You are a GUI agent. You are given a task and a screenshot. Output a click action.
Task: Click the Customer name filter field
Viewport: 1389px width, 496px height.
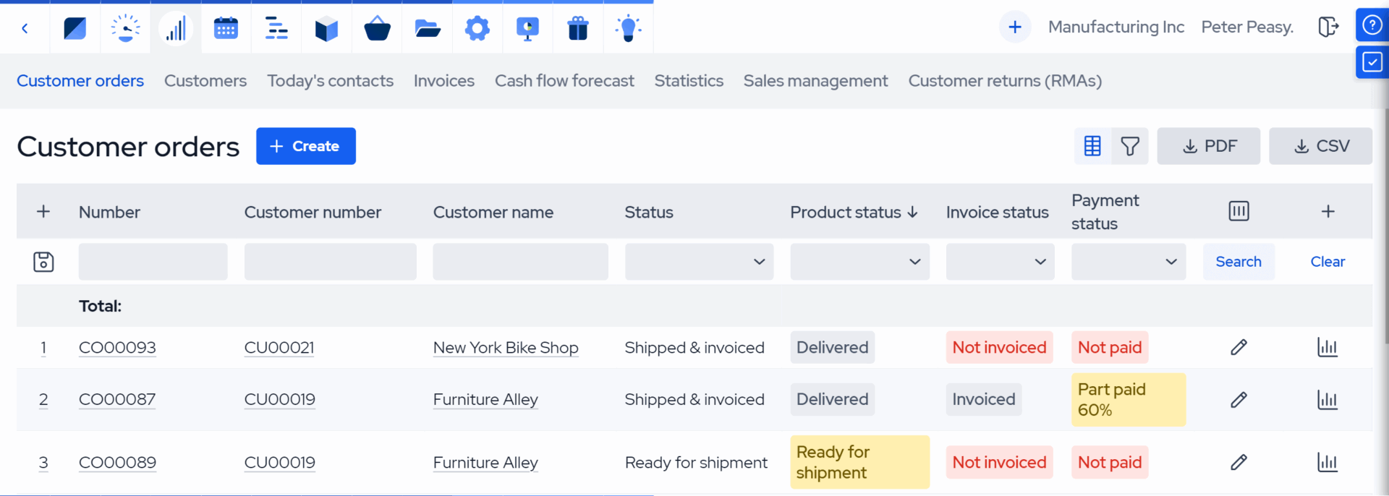[x=520, y=262]
